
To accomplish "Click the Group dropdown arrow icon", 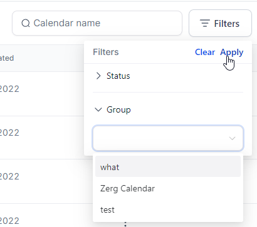I will pyautogui.click(x=232, y=138).
